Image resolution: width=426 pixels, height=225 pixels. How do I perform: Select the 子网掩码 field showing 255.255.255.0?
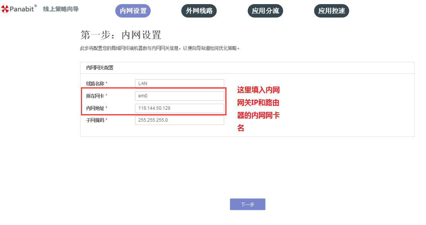(x=179, y=120)
